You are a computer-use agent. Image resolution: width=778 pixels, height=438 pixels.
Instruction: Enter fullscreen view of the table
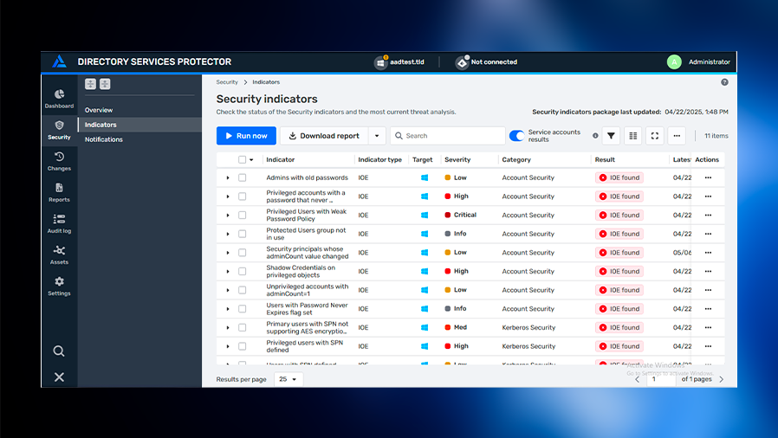pos(655,136)
